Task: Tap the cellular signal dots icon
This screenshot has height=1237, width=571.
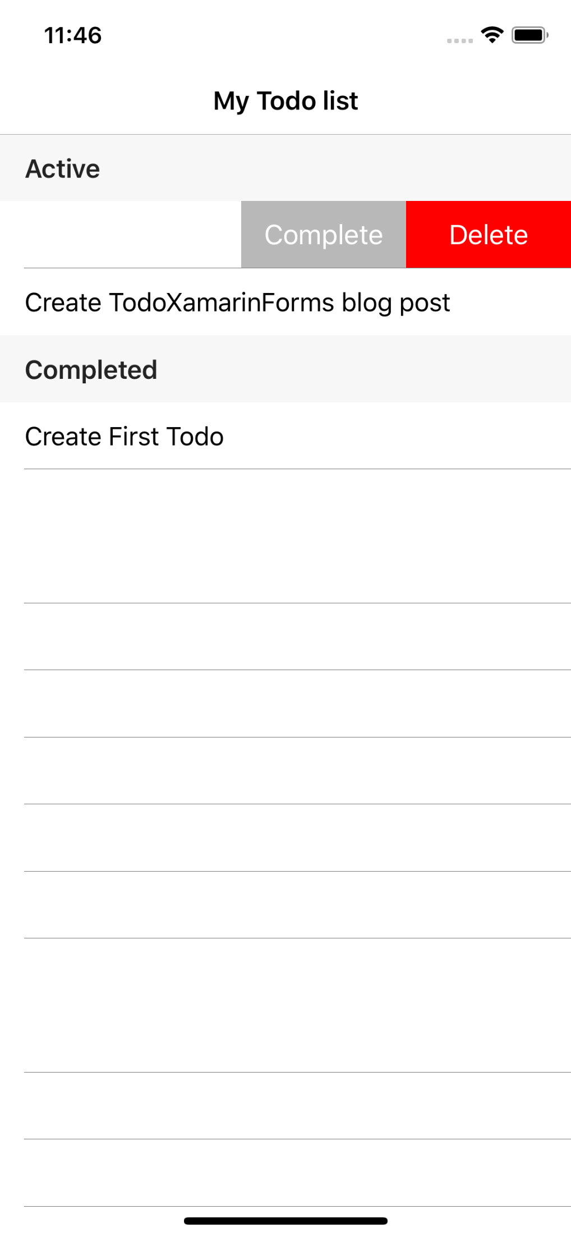Action: click(x=460, y=40)
